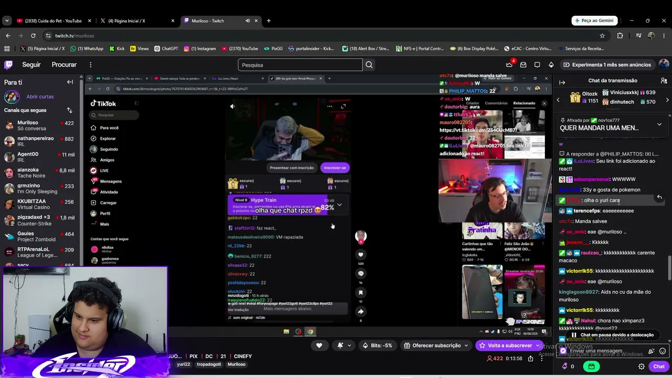Screen dimensions: 672x378
Task: Mute the Muriloso Twitch tab
Action: [248, 21]
